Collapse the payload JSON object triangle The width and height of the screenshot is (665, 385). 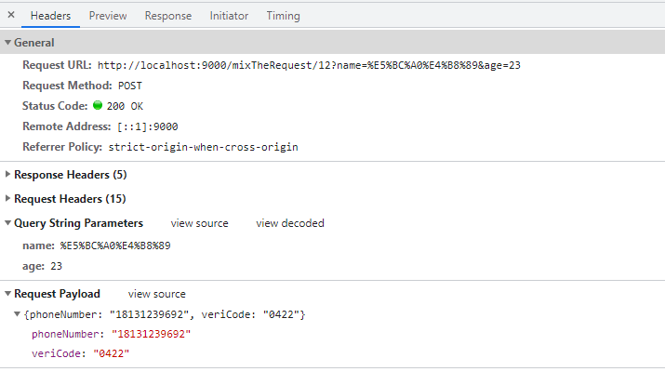(17, 314)
